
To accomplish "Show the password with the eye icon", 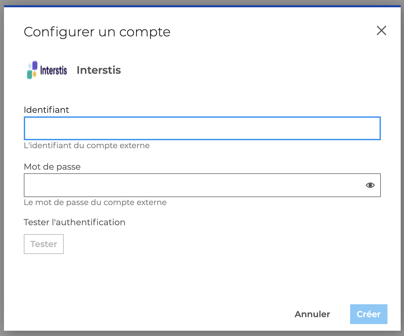I will (x=370, y=185).
